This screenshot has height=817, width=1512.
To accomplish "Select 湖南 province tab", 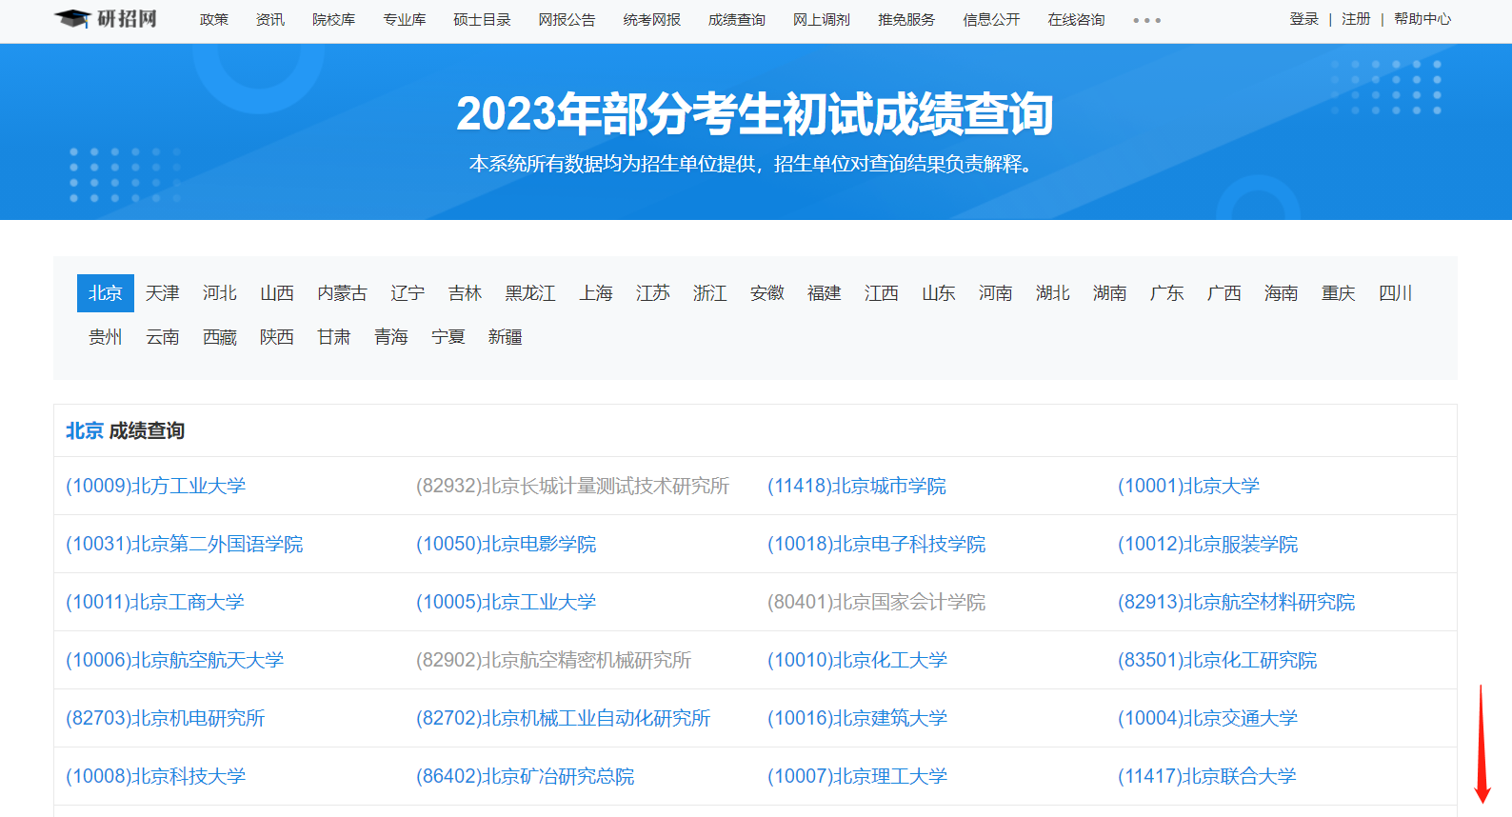I will point(1110,293).
